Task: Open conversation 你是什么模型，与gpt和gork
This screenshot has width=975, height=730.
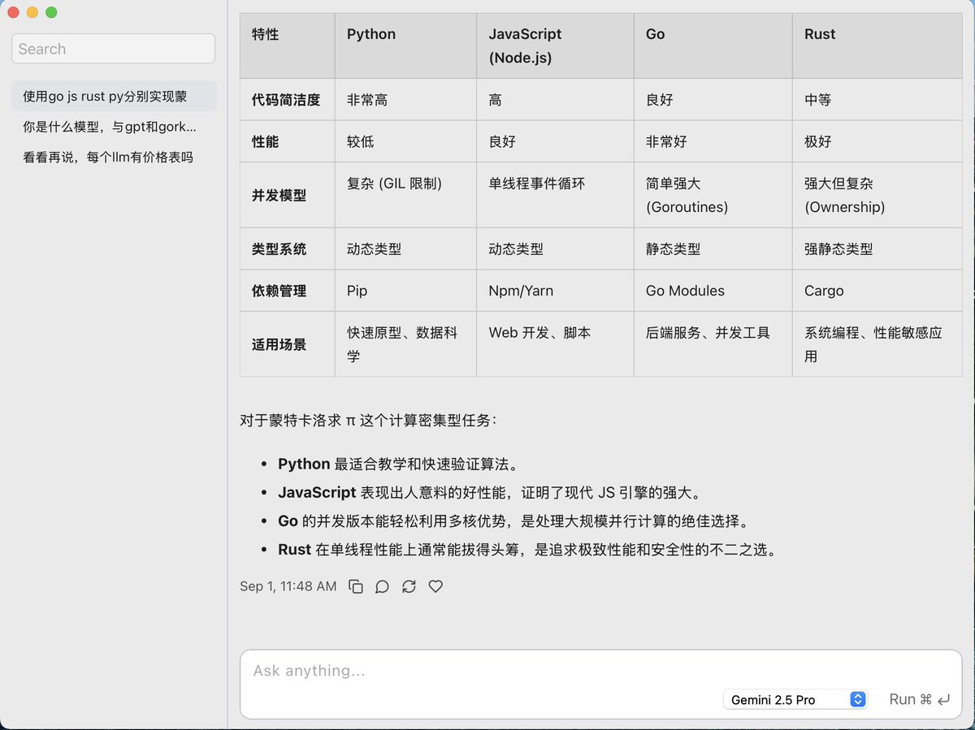Action: 114,127
